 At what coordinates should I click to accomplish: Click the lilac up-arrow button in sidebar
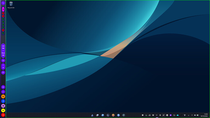point(3,106)
